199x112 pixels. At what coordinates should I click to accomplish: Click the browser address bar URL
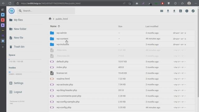point(51,3)
